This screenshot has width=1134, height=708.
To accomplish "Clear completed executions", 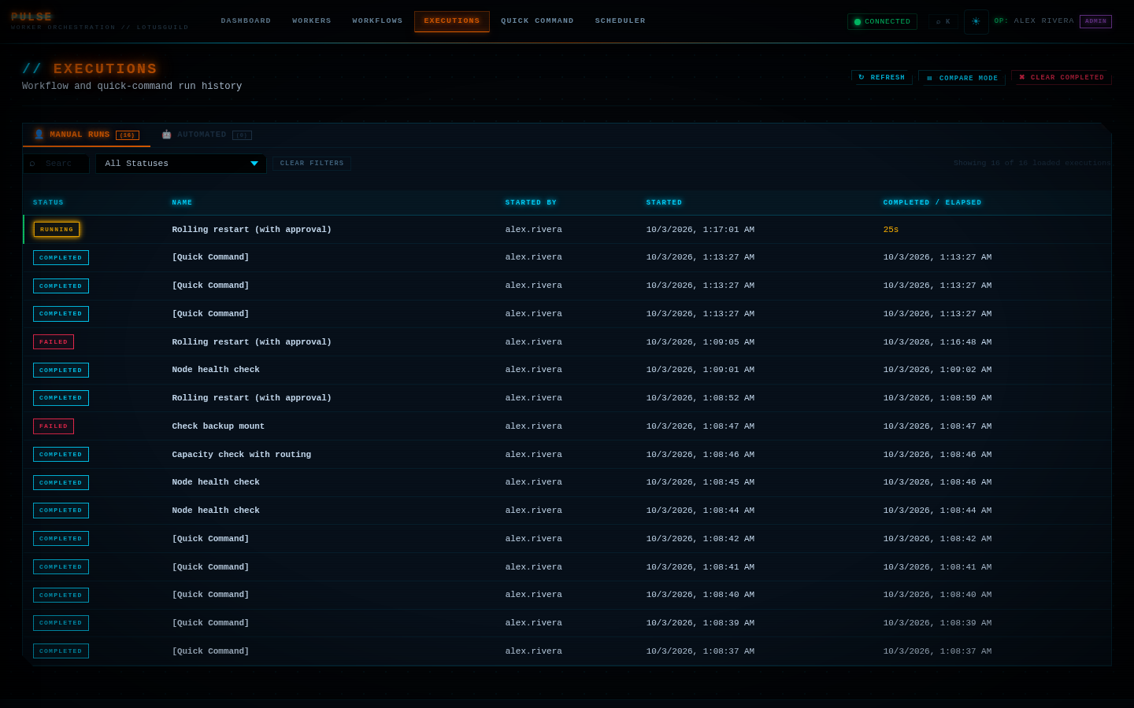I will 1061,77.
